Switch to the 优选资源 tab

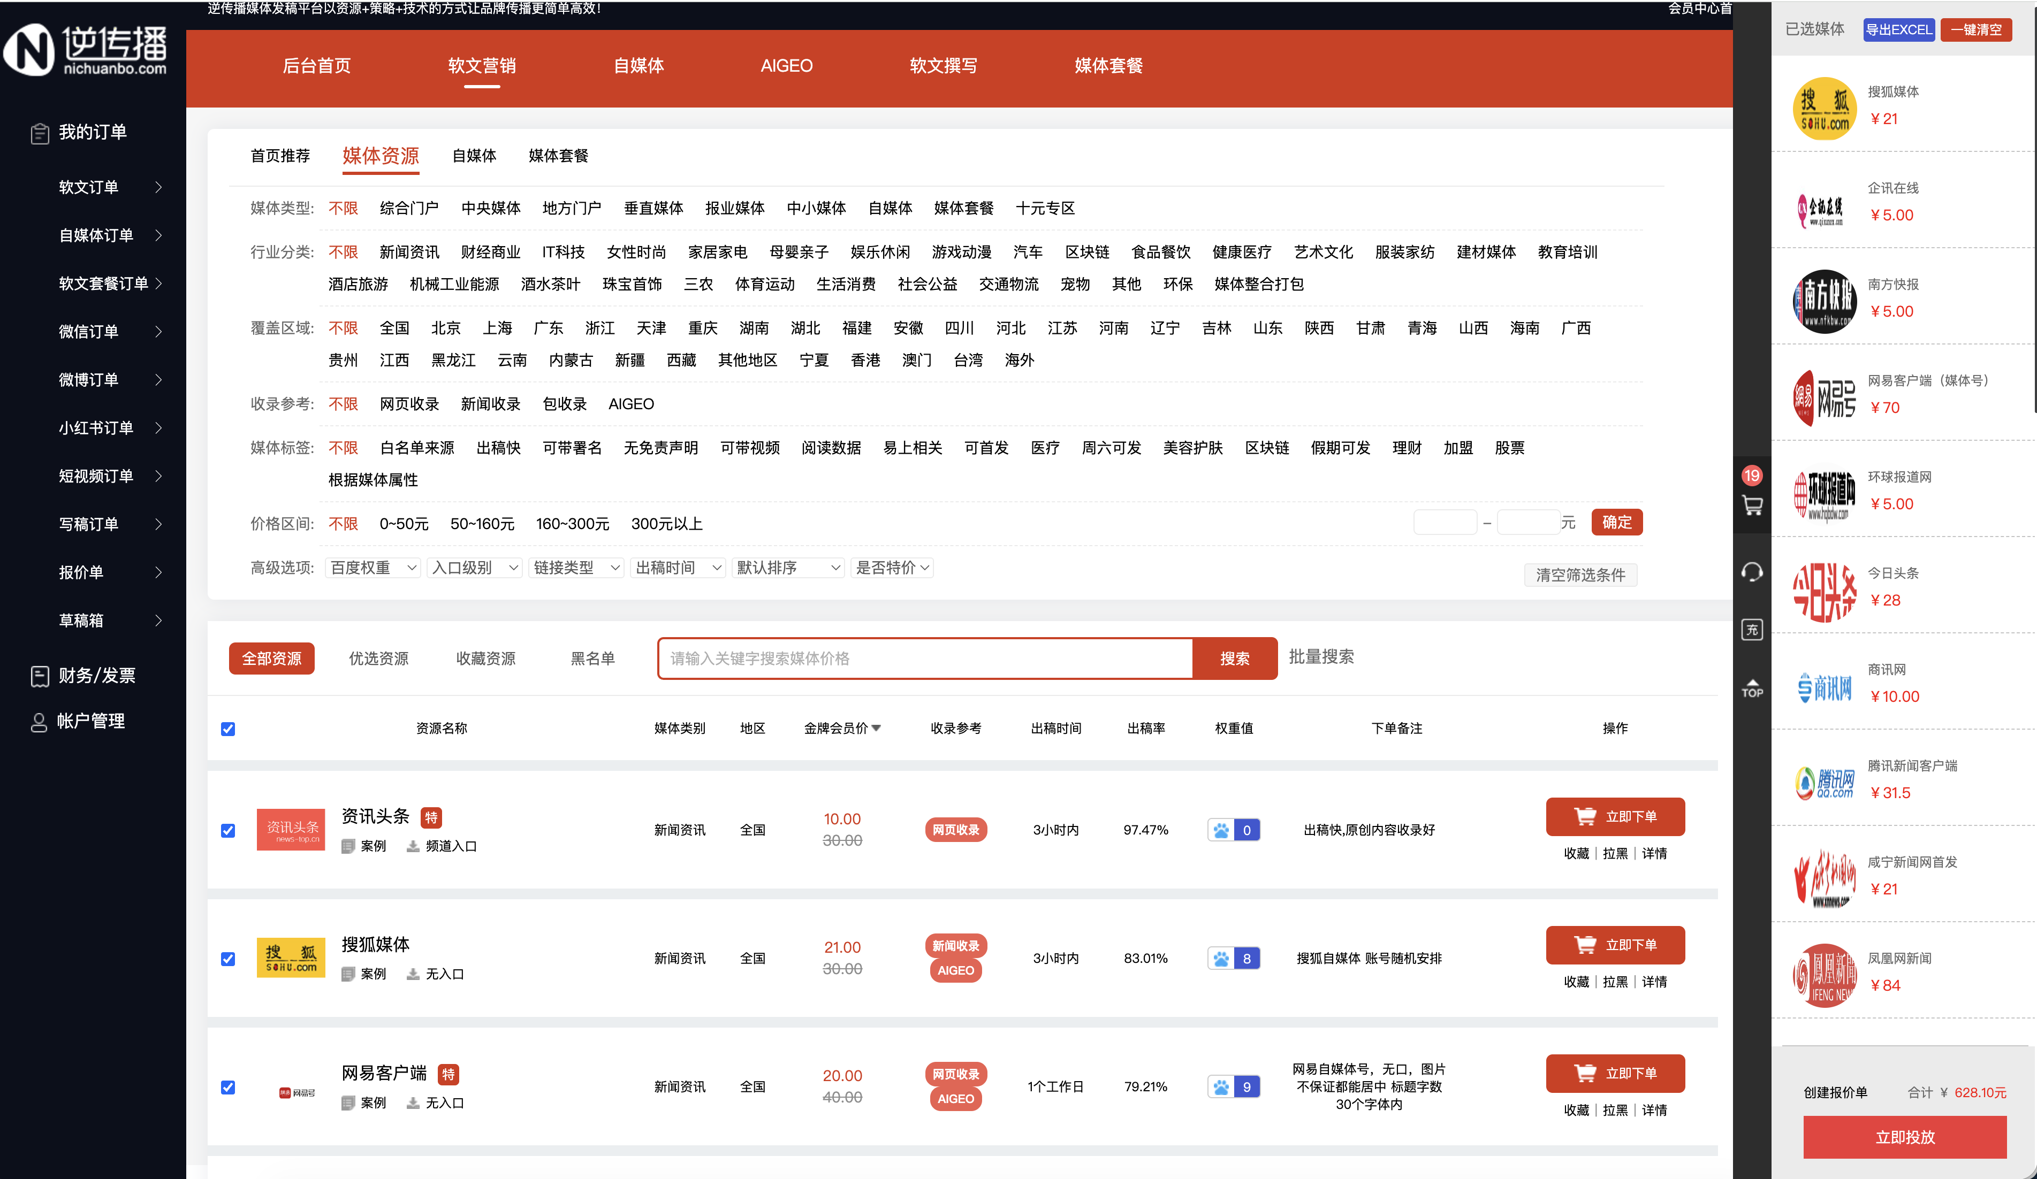tap(378, 659)
